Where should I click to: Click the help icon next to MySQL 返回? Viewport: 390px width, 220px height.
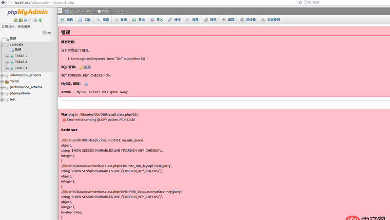[86, 84]
